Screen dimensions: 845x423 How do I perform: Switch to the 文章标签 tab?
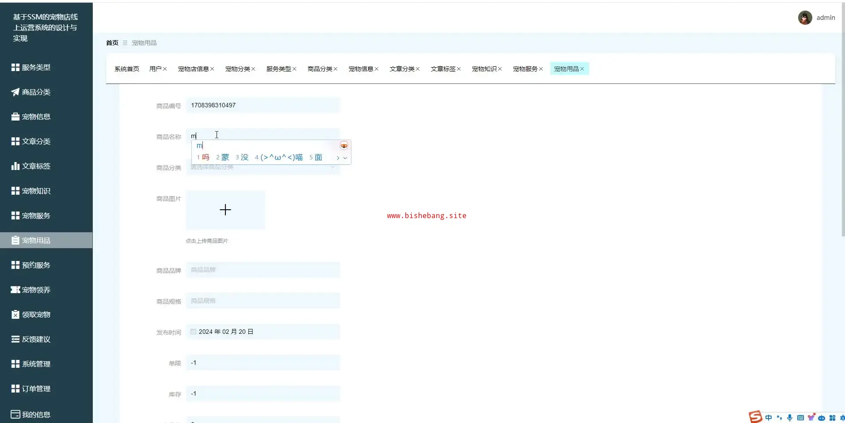[x=443, y=69]
